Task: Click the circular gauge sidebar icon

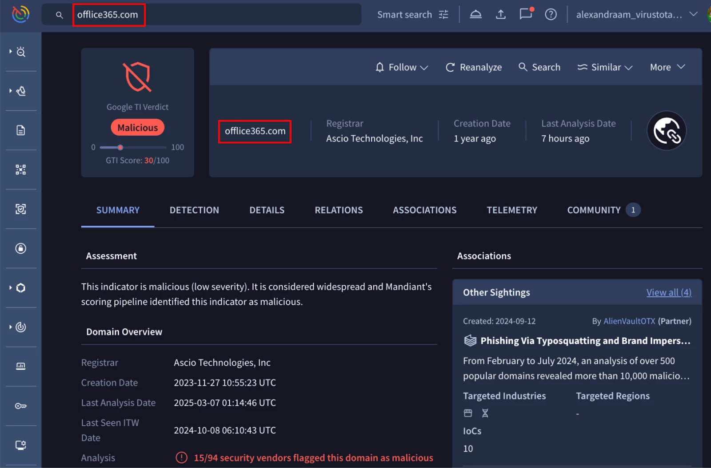Action: tap(21, 327)
